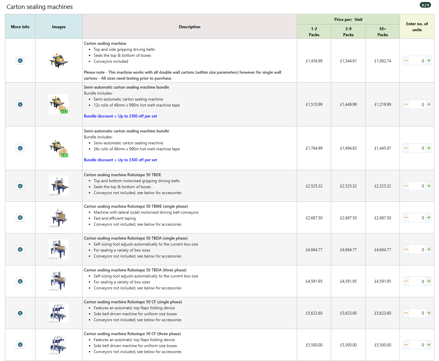
Task: Click price £1,344.91
Action: (348, 61)
